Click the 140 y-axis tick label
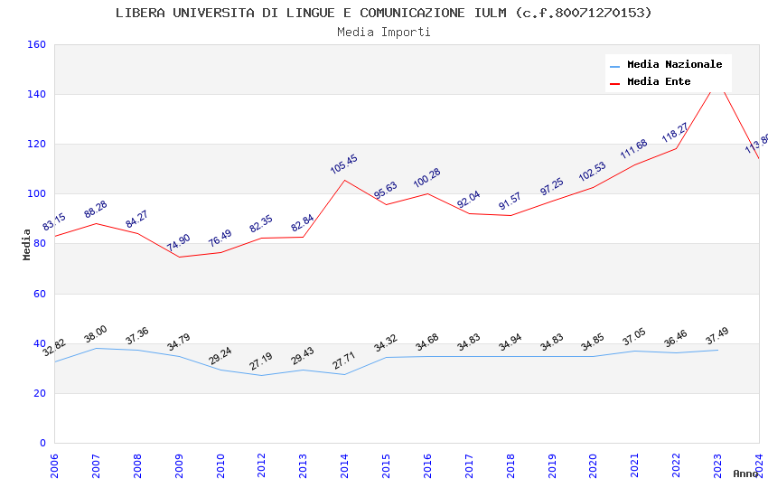The height and width of the screenshot is (497, 768). (x=36, y=94)
